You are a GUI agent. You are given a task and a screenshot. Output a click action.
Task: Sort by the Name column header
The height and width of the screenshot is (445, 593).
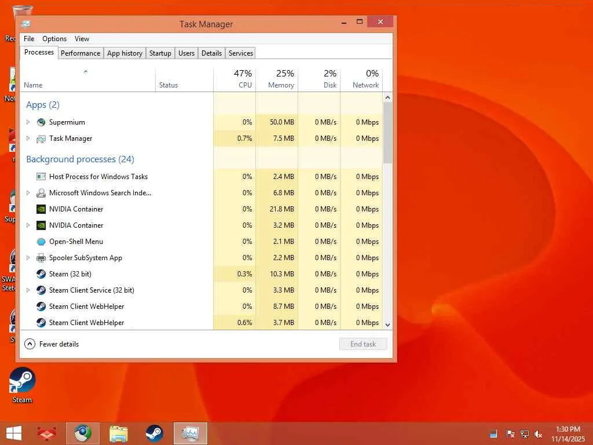pyautogui.click(x=88, y=80)
